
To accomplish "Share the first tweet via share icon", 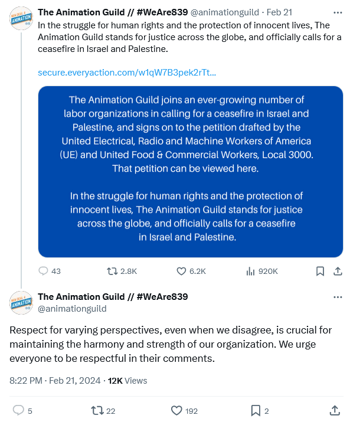I will tap(338, 271).
